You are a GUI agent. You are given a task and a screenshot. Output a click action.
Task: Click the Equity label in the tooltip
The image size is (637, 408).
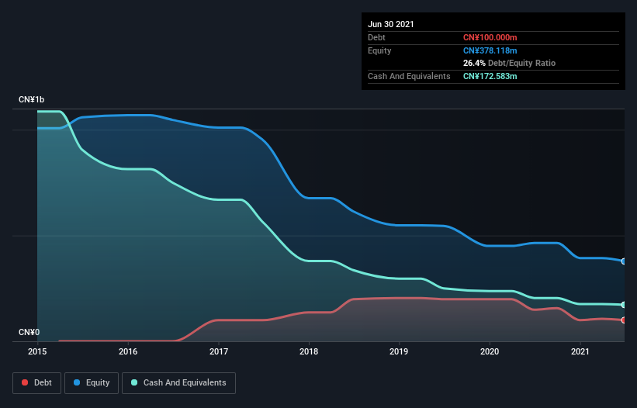379,50
